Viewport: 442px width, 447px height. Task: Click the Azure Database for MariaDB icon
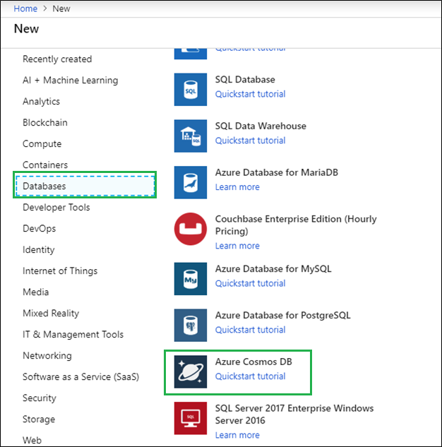[x=191, y=182]
